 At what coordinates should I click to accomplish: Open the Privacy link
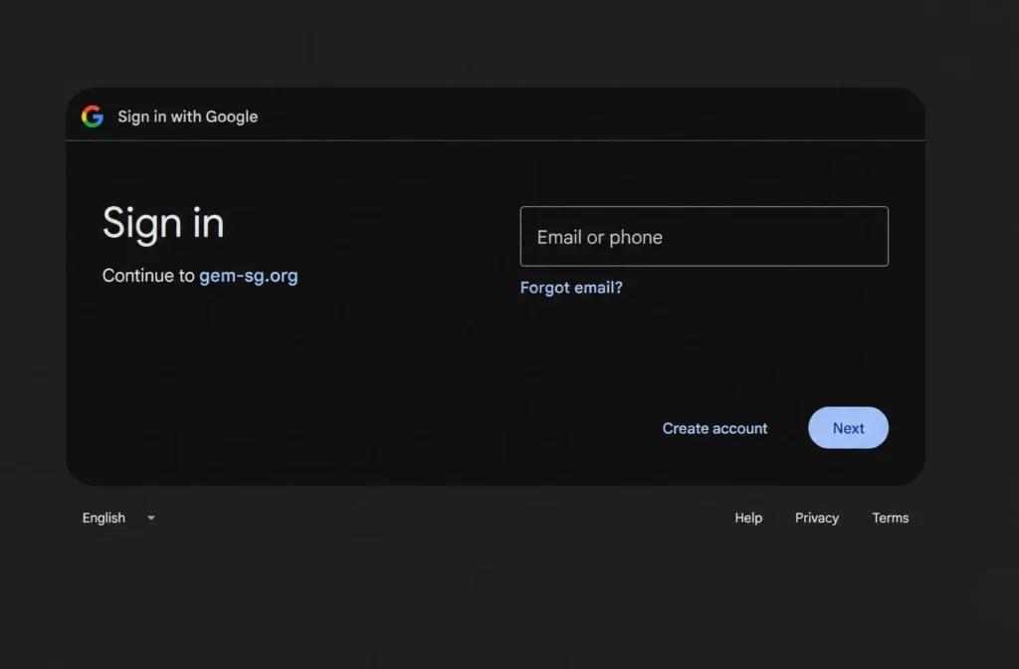(x=817, y=518)
